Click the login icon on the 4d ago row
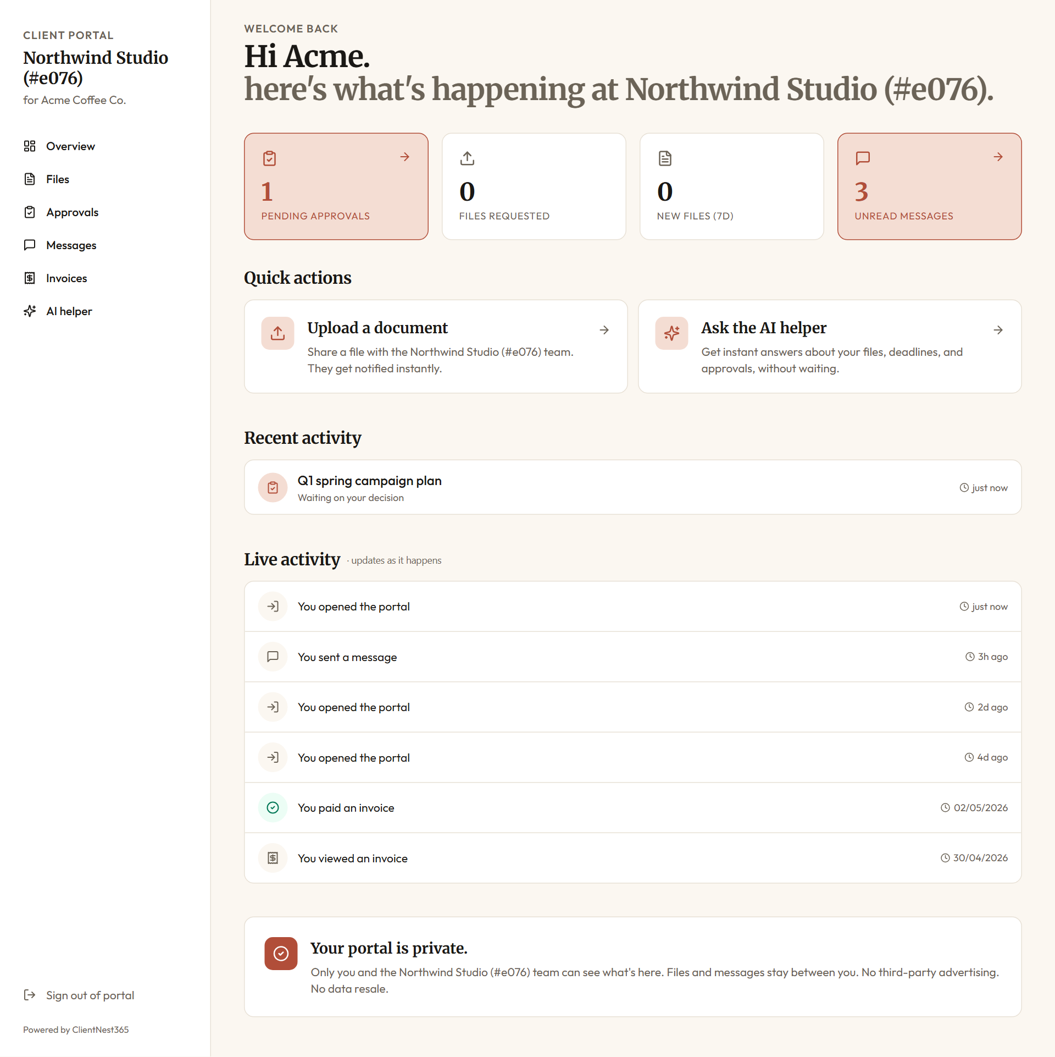This screenshot has width=1055, height=1057. [273, 758]
